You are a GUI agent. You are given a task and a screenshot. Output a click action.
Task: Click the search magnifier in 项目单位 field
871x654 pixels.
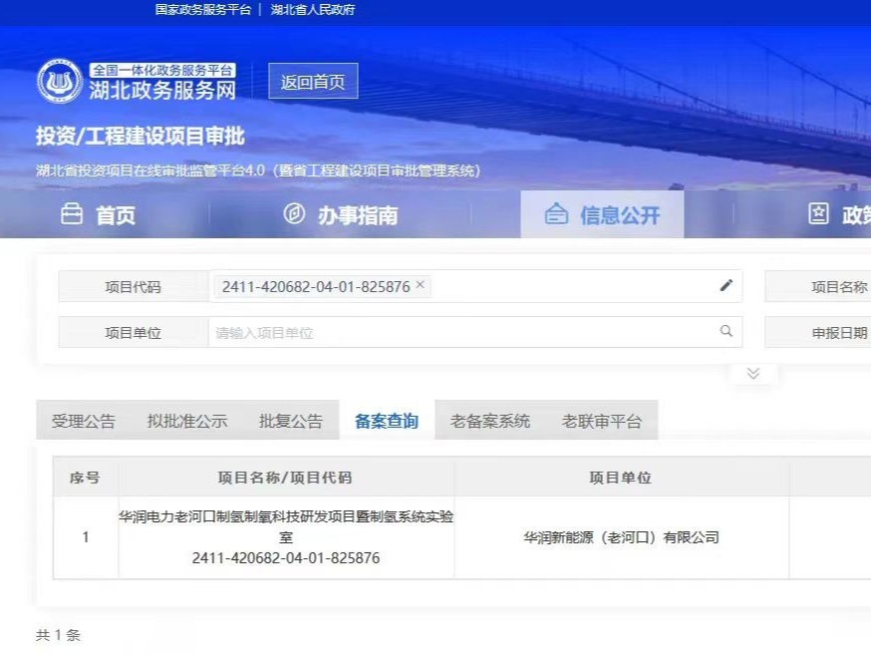coord(726,331)
